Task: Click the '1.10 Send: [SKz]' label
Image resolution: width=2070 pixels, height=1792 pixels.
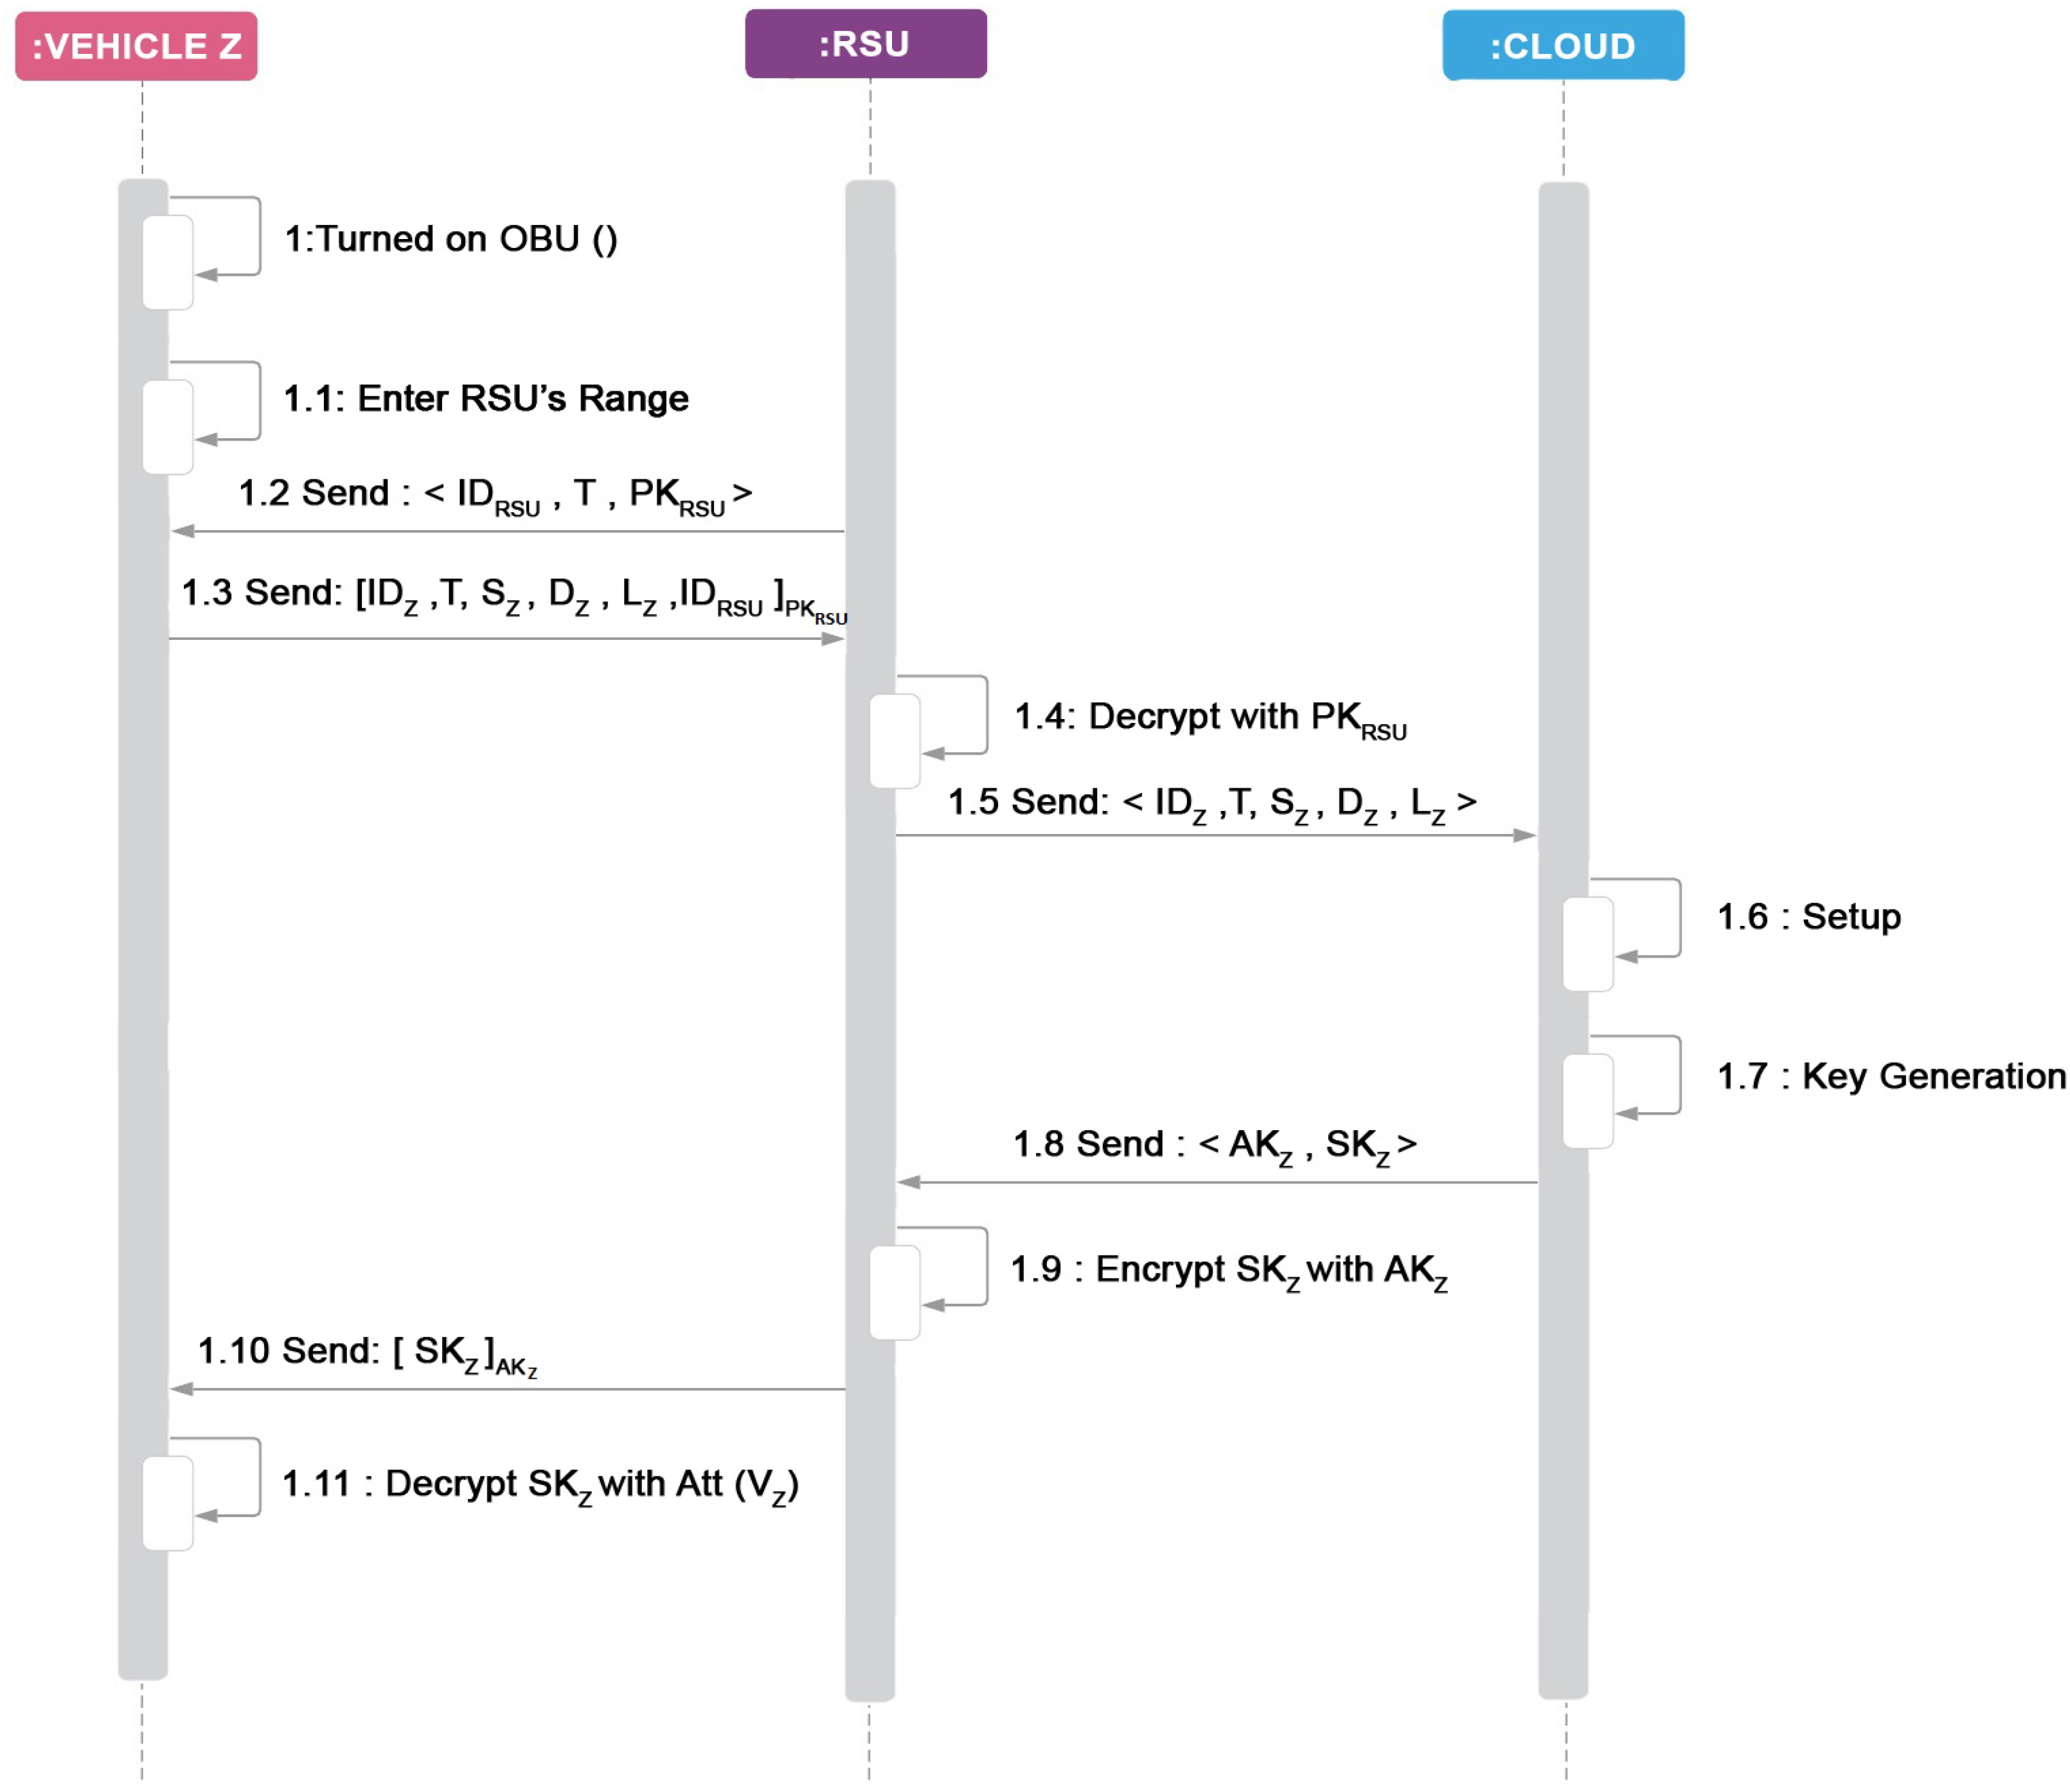Action: (x=368, y=1355)
